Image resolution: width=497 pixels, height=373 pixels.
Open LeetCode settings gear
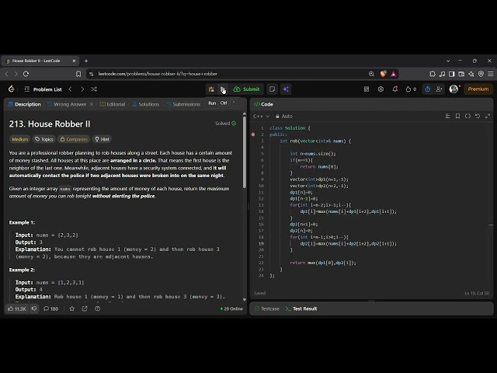click(x=381, y=89)
